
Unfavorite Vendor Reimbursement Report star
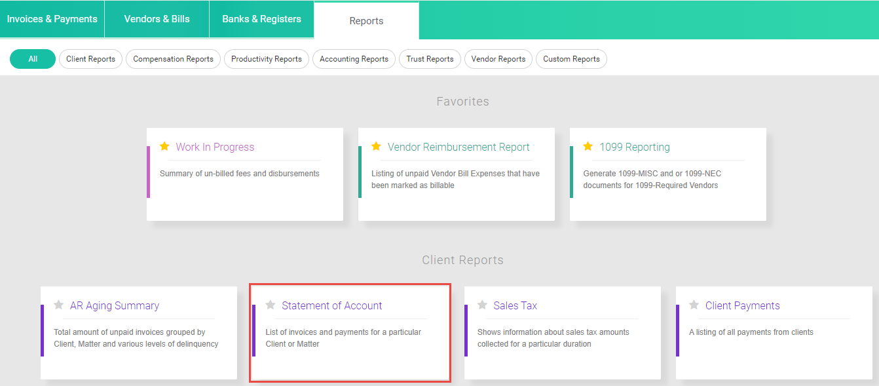click(376, 146)
